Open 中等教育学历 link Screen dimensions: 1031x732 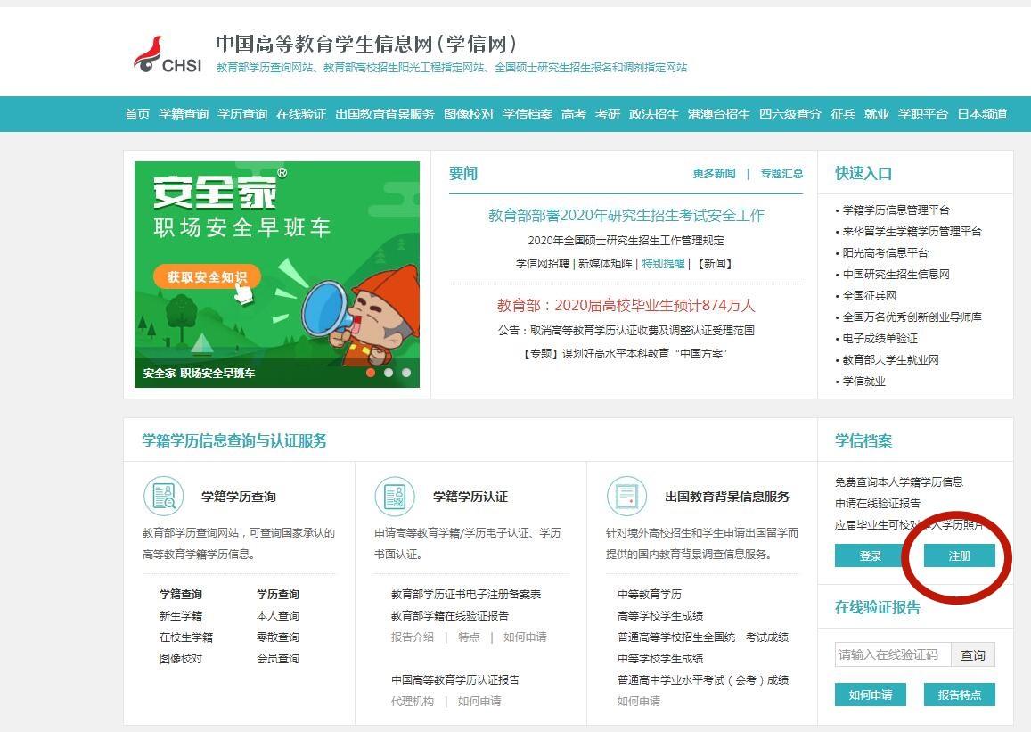(650, 595)
